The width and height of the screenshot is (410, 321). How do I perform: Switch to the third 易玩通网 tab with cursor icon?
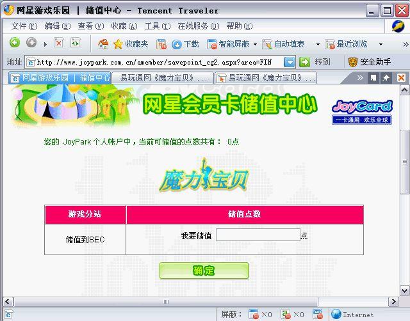point(266,78)
